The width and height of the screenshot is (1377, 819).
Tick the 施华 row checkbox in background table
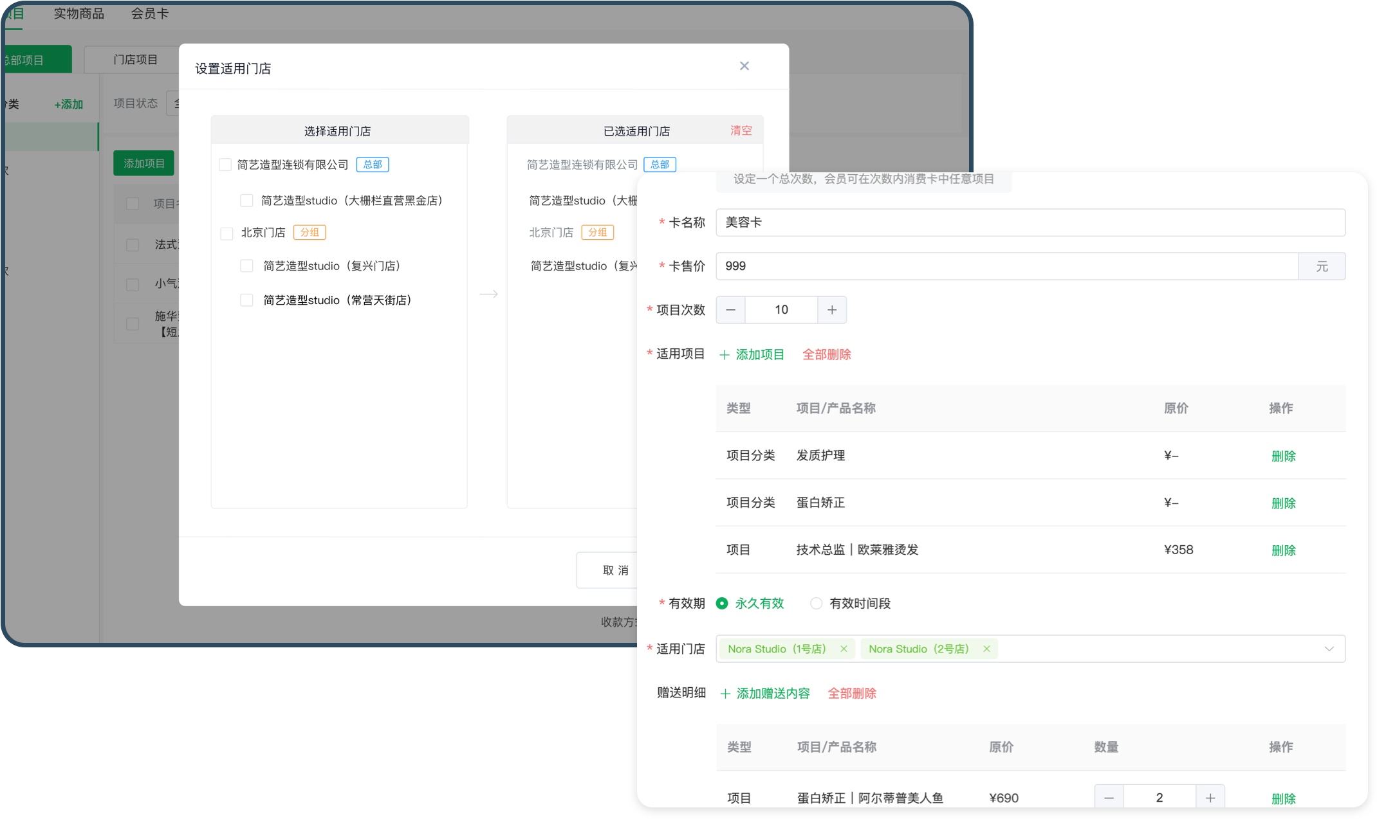(133, 323)
